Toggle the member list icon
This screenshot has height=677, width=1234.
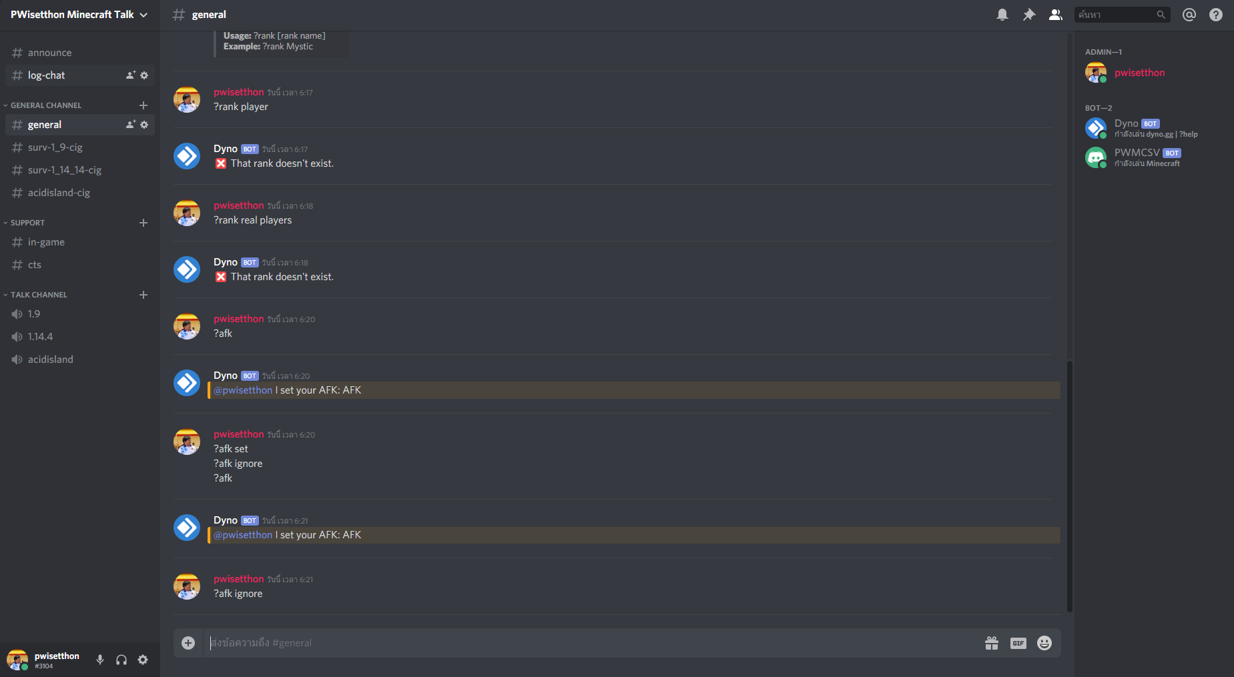point(1056,15)
